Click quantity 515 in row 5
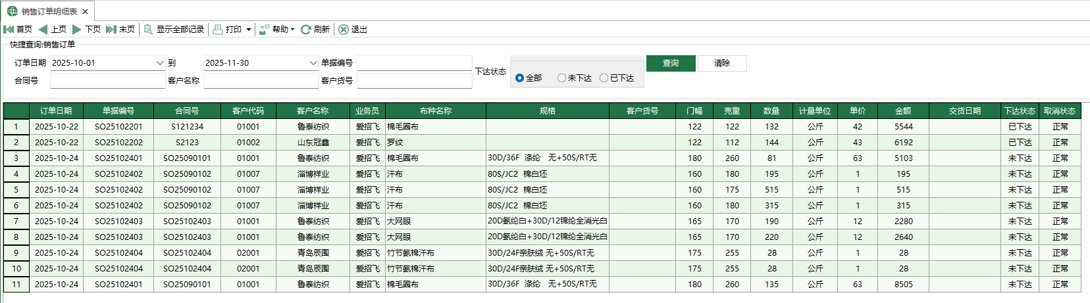Viewport: 1090px width, 303px height. (771, 190)
